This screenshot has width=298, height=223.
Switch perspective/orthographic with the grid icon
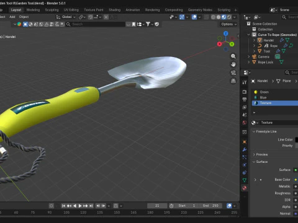tap(233, 81)
